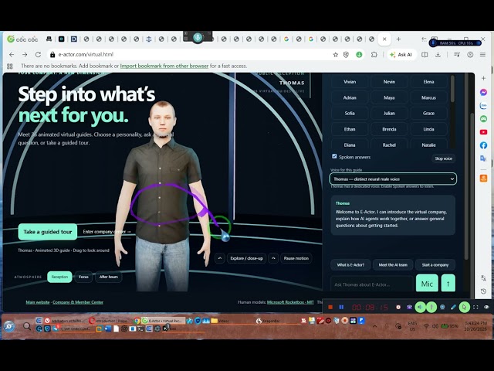Open the Company & Member Center link
Image resolution: width=494 pixels, height=371 pixels.
[x=78, y=302]
